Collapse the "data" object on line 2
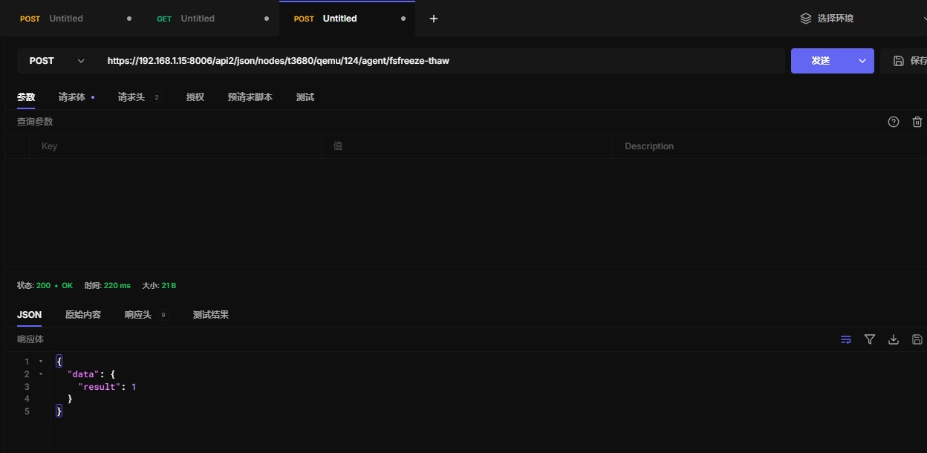The image size is (927, 453). 41,374
